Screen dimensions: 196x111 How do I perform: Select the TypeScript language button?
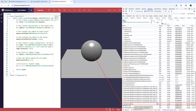click(40, 10)
